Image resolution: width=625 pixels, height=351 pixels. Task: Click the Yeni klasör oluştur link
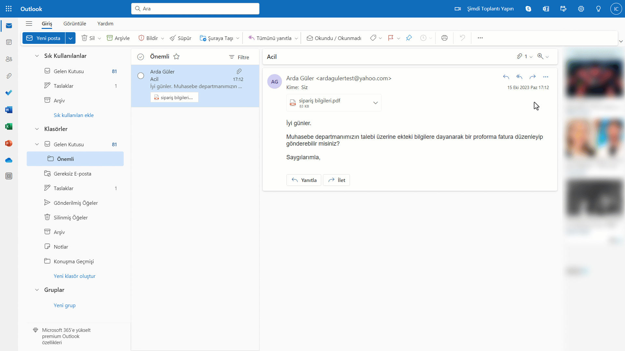pyautogui.click(x=75, y=276)
